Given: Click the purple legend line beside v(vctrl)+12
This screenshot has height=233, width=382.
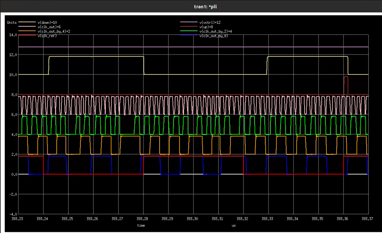Looking at the screenshot, I should [189, 22].
